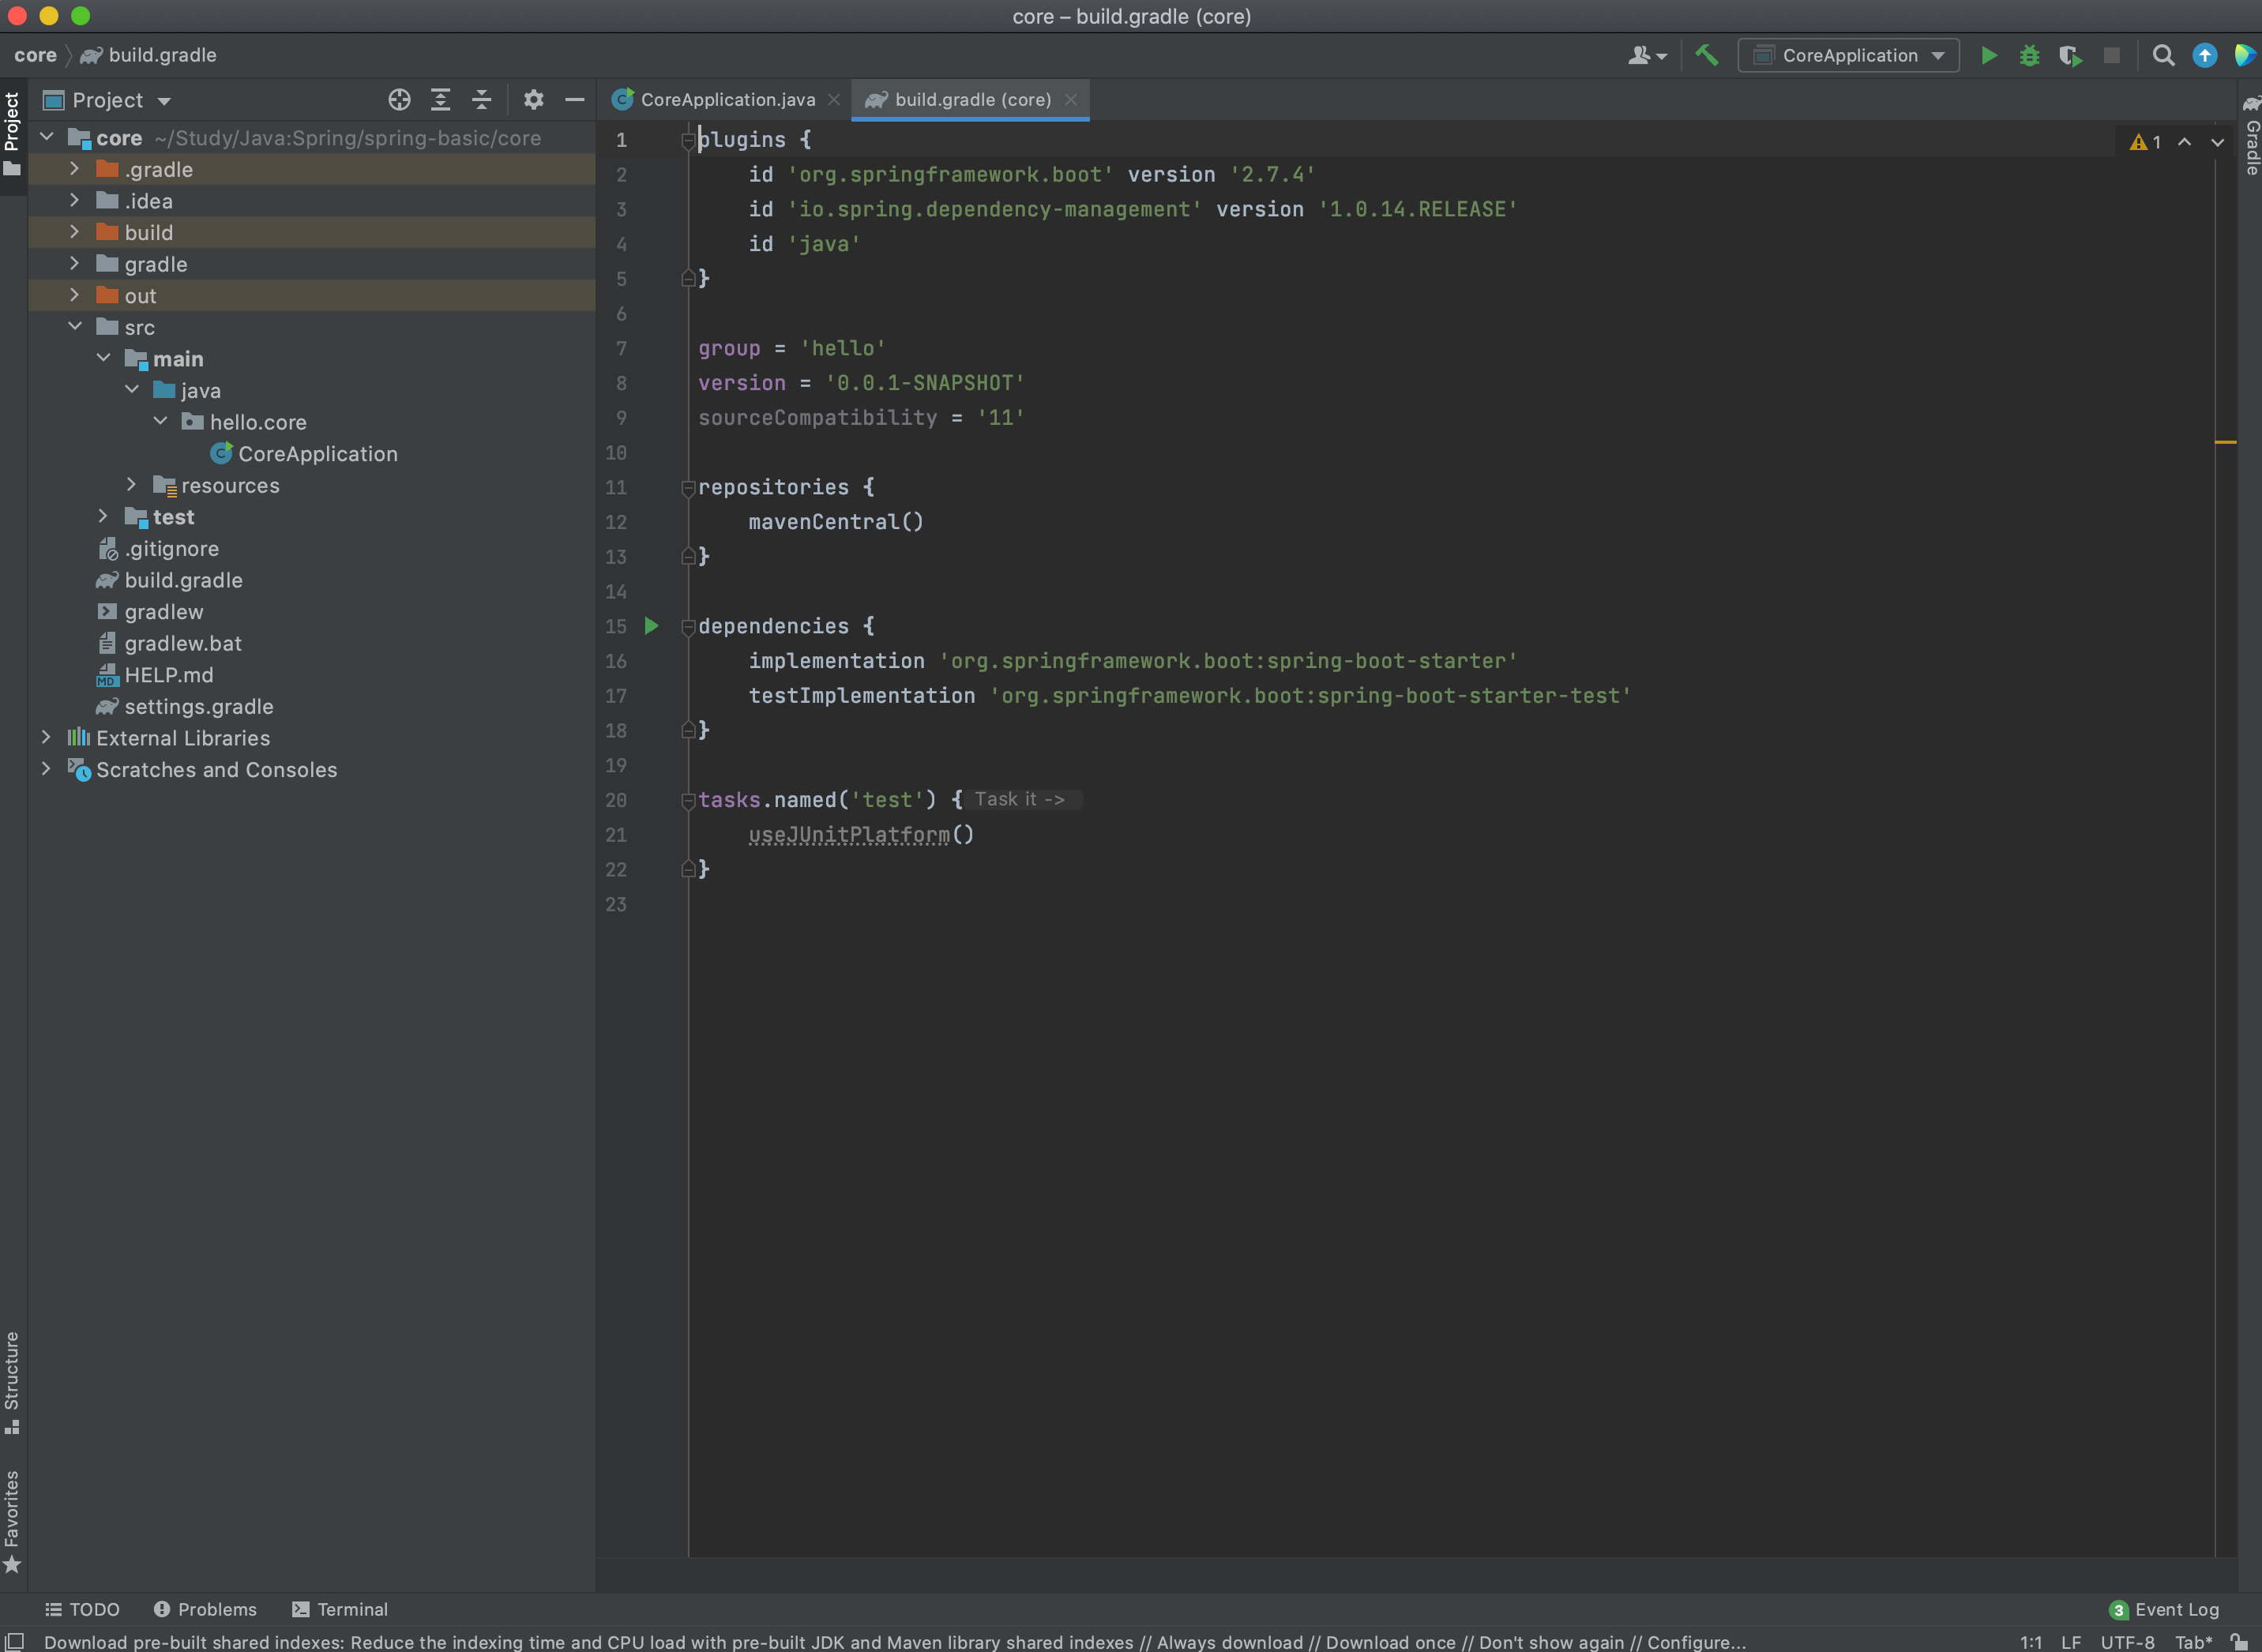The image size is (2262, 1652).
Task: Click yellow warning stripe marker on scrollbar
Action: coord(2225,442)
